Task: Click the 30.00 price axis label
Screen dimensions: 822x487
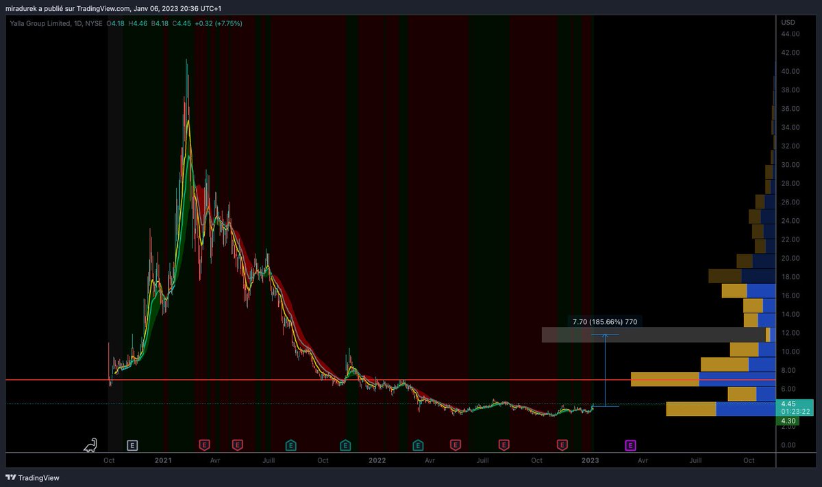Action: coord(790,165)
